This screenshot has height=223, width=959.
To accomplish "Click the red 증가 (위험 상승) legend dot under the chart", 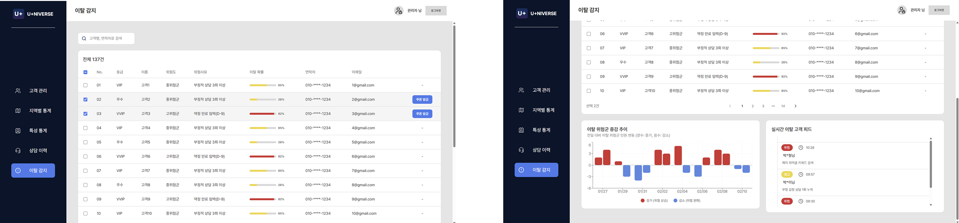I will (x=642, y=201).
